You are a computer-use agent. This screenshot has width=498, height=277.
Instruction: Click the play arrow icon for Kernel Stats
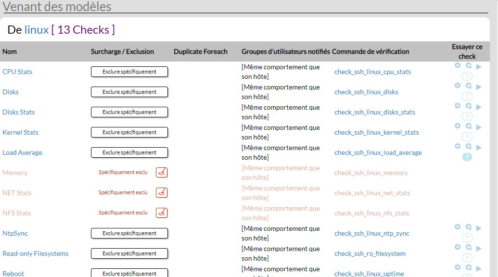click(479, 127)
